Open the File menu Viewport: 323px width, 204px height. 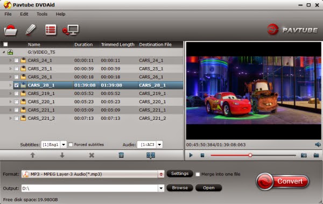[8, 14]
